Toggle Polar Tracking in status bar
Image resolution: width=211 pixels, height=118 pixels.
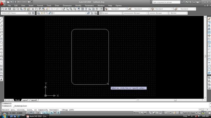[38, 113]
